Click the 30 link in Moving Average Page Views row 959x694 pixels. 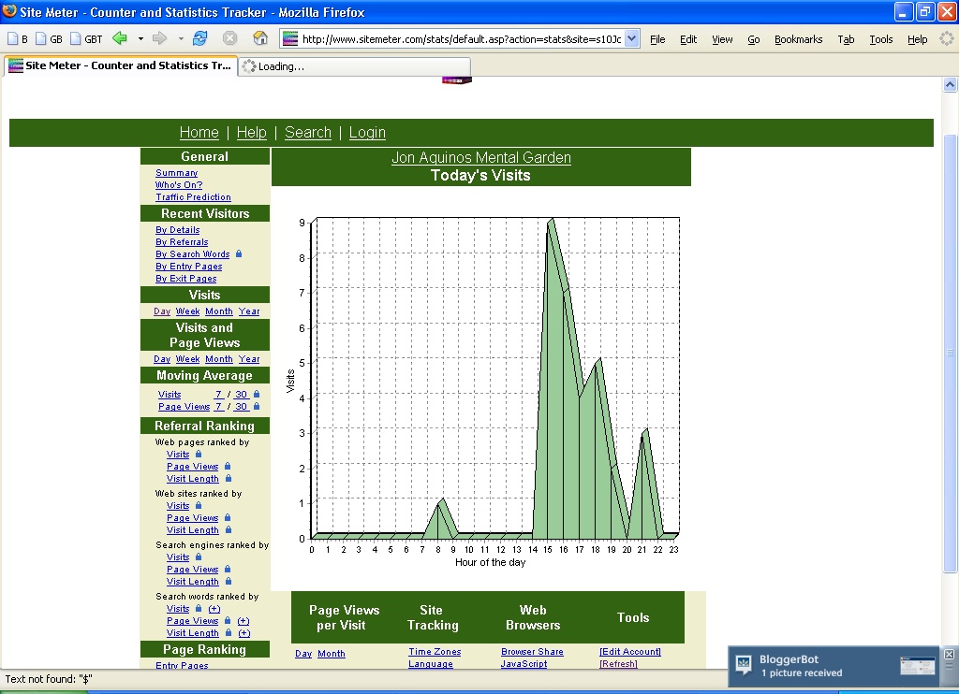tap(241, 407)
